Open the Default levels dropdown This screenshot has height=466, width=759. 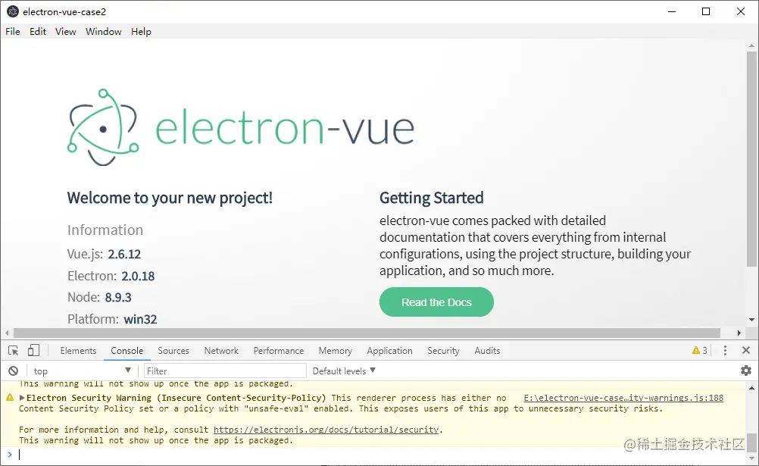coord(344,371)
